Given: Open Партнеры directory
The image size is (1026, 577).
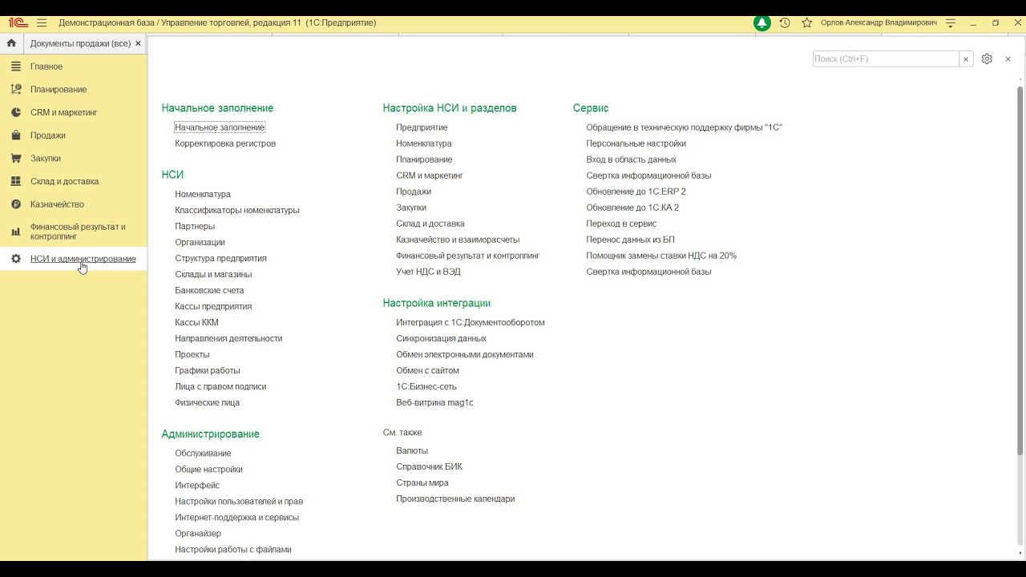Looking at the screenshot, I should click(x=195, y=226).
